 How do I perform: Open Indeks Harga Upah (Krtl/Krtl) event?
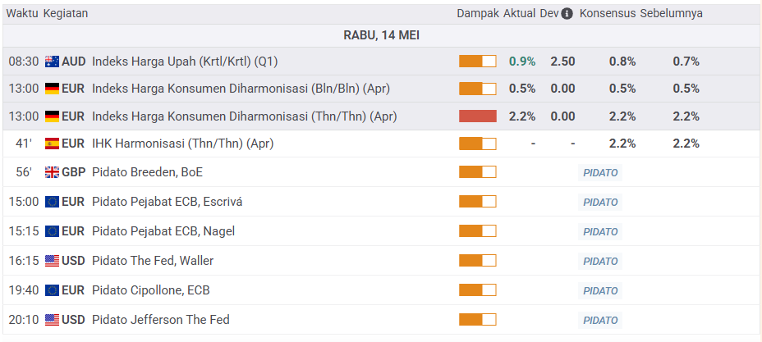(185, 62)
